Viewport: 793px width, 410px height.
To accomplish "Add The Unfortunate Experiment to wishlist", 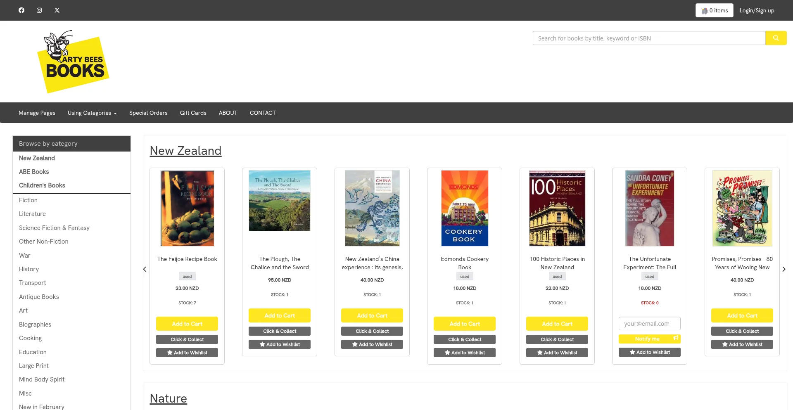I will 650,352.
